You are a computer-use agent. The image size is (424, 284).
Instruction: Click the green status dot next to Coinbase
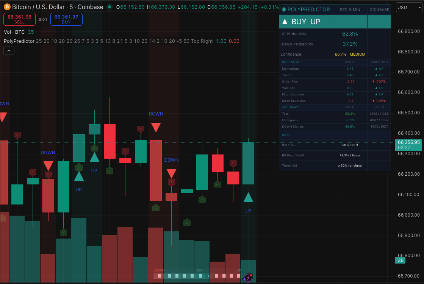[x=109, y=7]
